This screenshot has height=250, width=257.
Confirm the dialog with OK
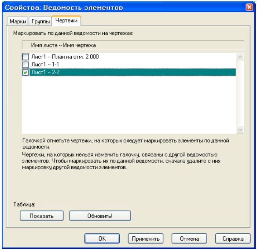coord(102,239)
